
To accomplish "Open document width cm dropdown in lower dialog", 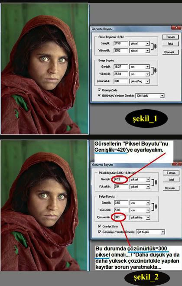I will pyautogui.click(x=140, y=203).
